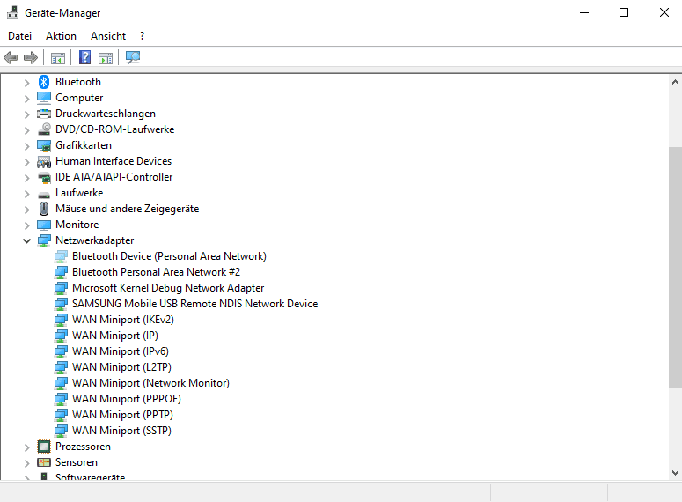The width and height of the screenshot is (682, 502).
Task: Click the Human Interface Devices icon
Action: [x=44, y=161]
